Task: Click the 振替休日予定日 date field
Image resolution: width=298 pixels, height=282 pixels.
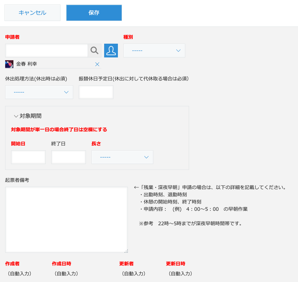Action: click(96, 92)
